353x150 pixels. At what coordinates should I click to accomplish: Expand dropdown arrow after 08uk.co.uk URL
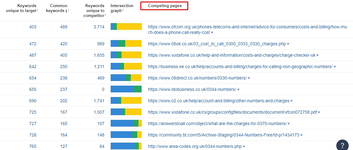288,44
